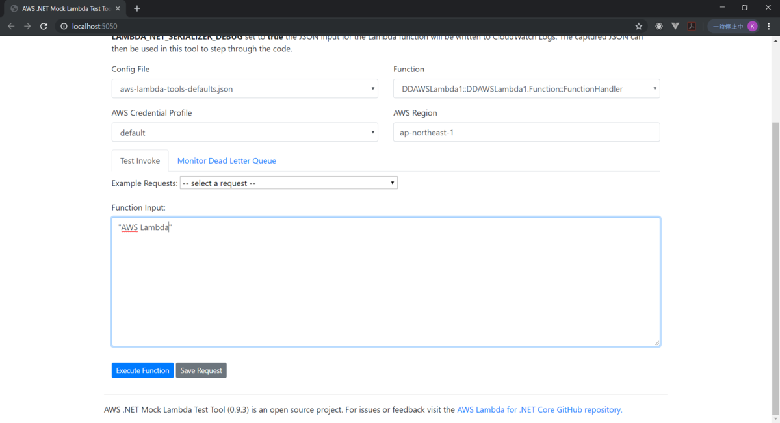Open the Example Requests dropdown

[x=289, y=183]
